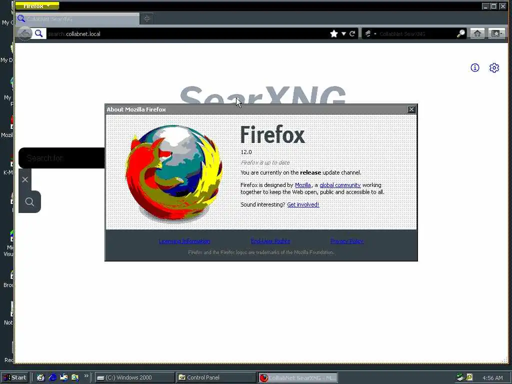Click the yellow tray icon beside the clock
The width and height of the screenshot is (512, 384).
click(x=469, y=377)
